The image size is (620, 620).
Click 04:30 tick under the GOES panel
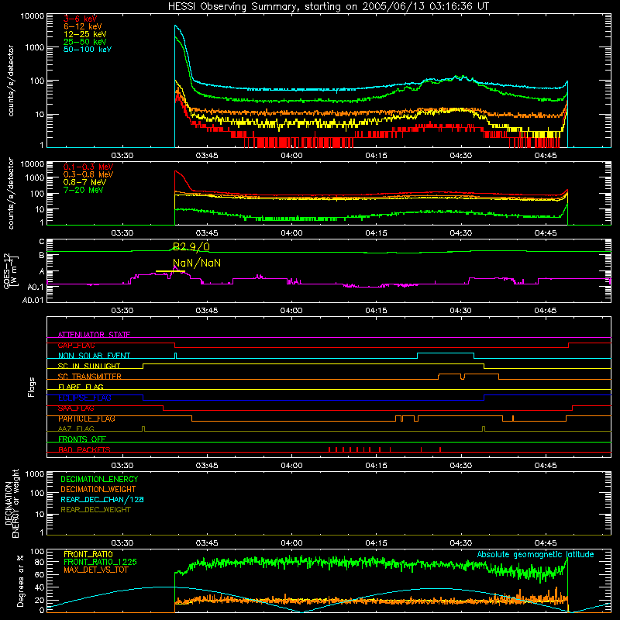(x=461, y=311)
